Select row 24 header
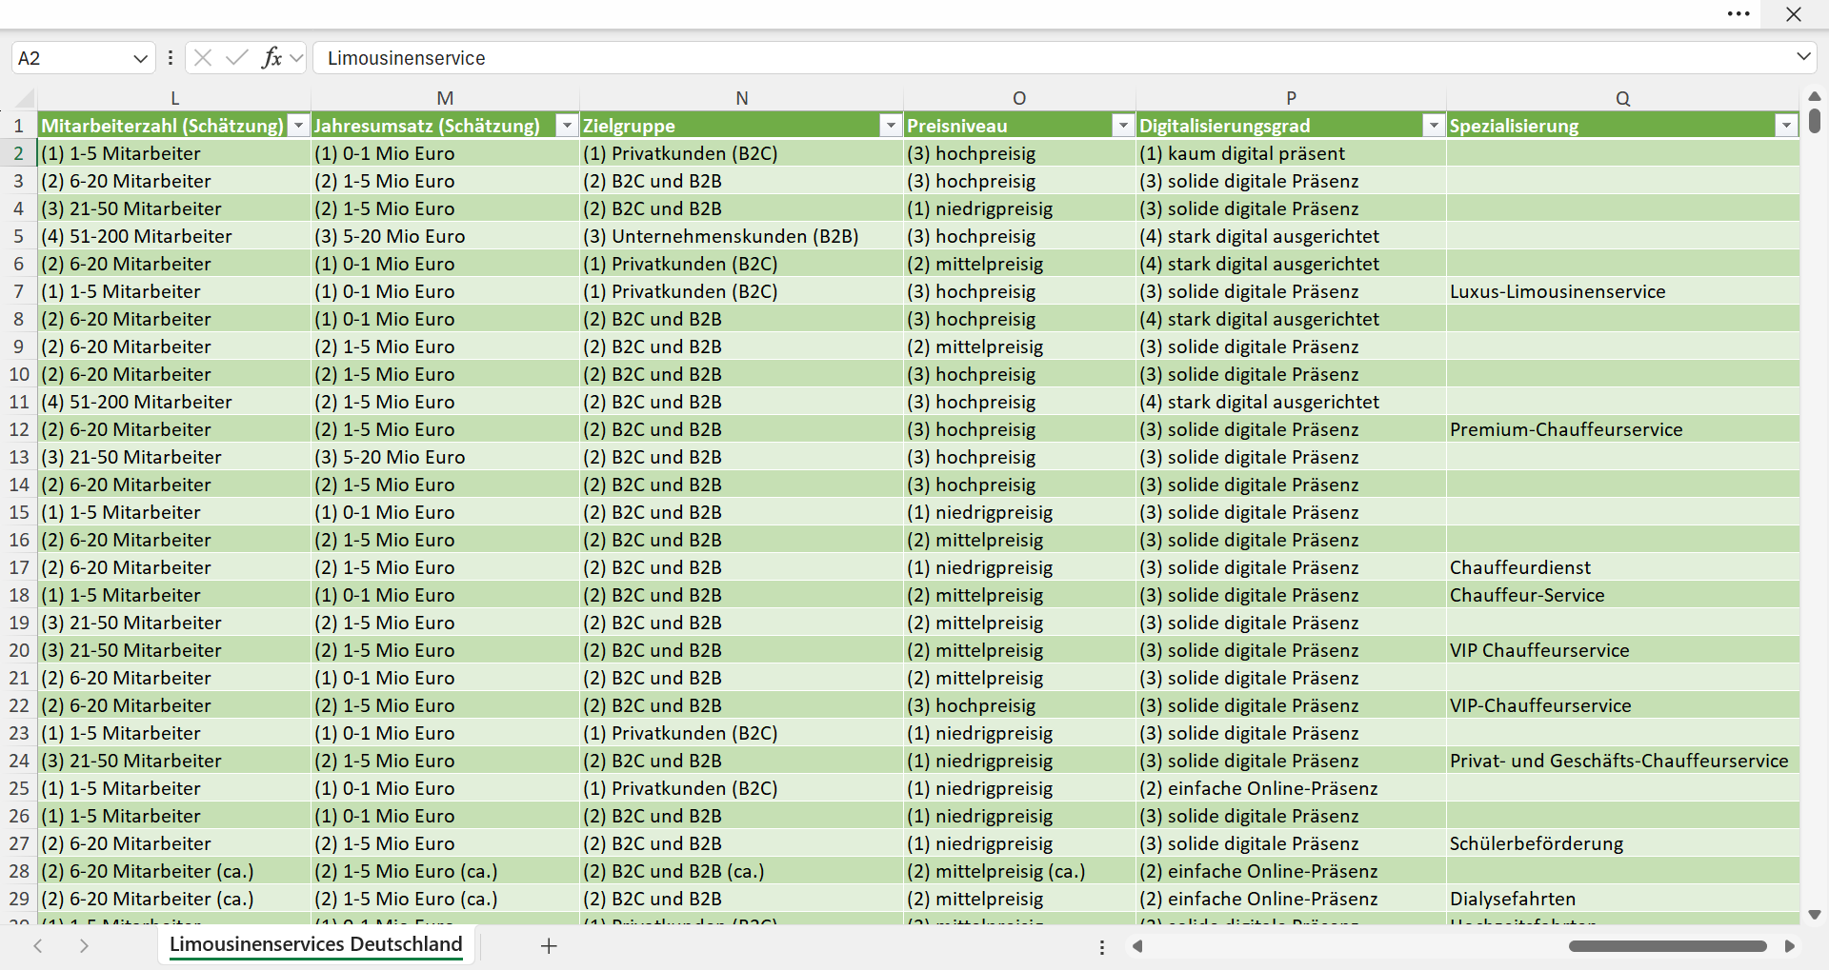Viewport: 1829px width, 970px height. (18, 761)
